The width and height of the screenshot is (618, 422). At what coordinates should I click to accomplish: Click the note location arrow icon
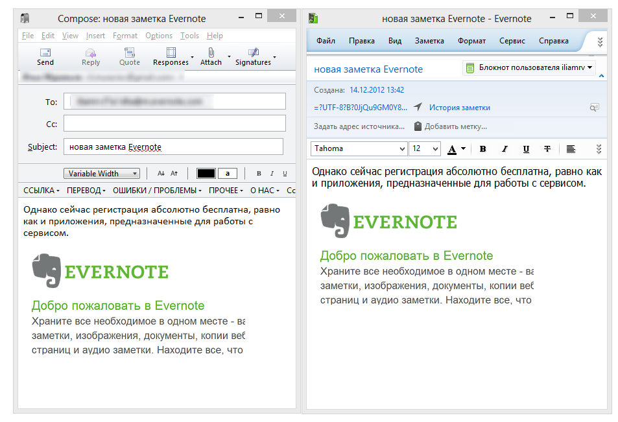coord(418,108)
